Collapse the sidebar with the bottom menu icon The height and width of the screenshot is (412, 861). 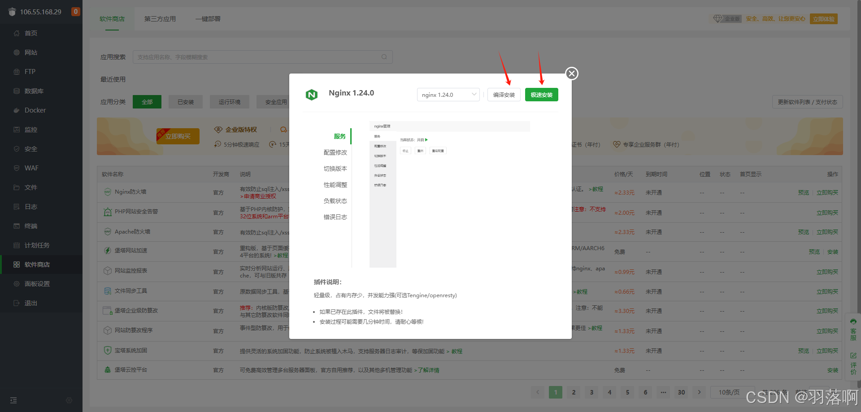(13, 400)
